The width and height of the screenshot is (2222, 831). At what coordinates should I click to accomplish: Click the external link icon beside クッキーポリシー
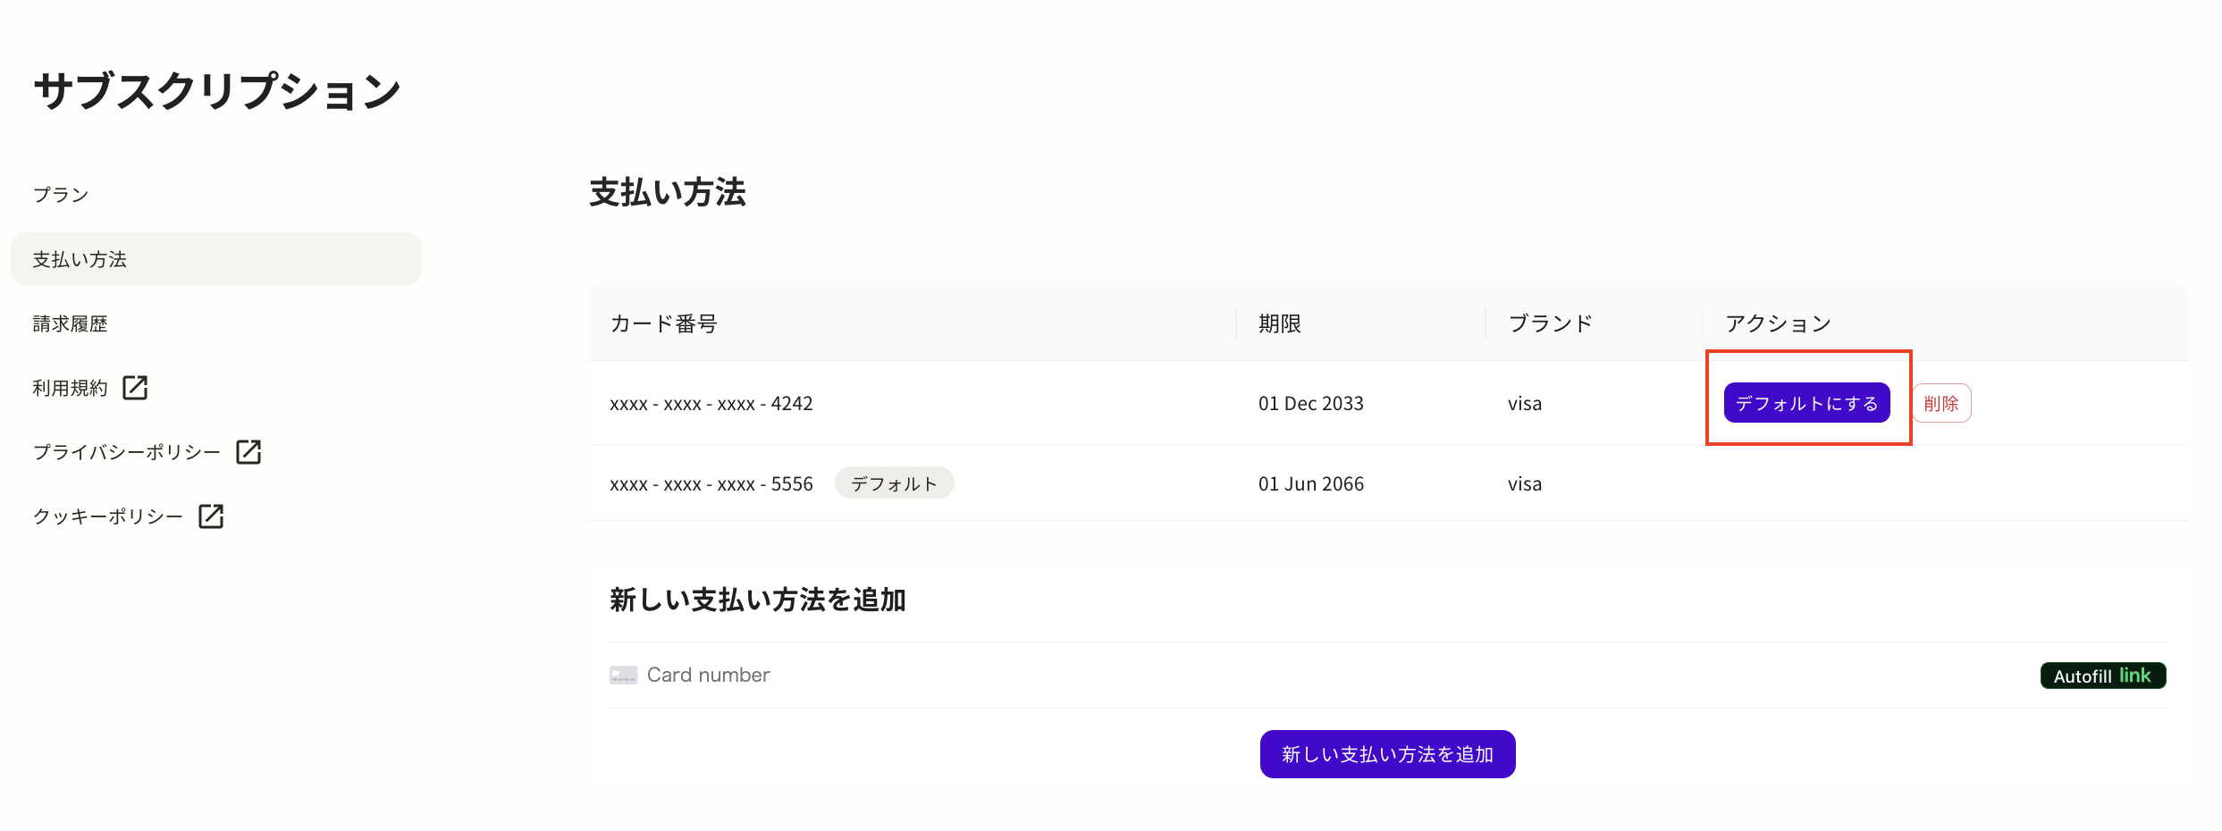pos(211,516)
